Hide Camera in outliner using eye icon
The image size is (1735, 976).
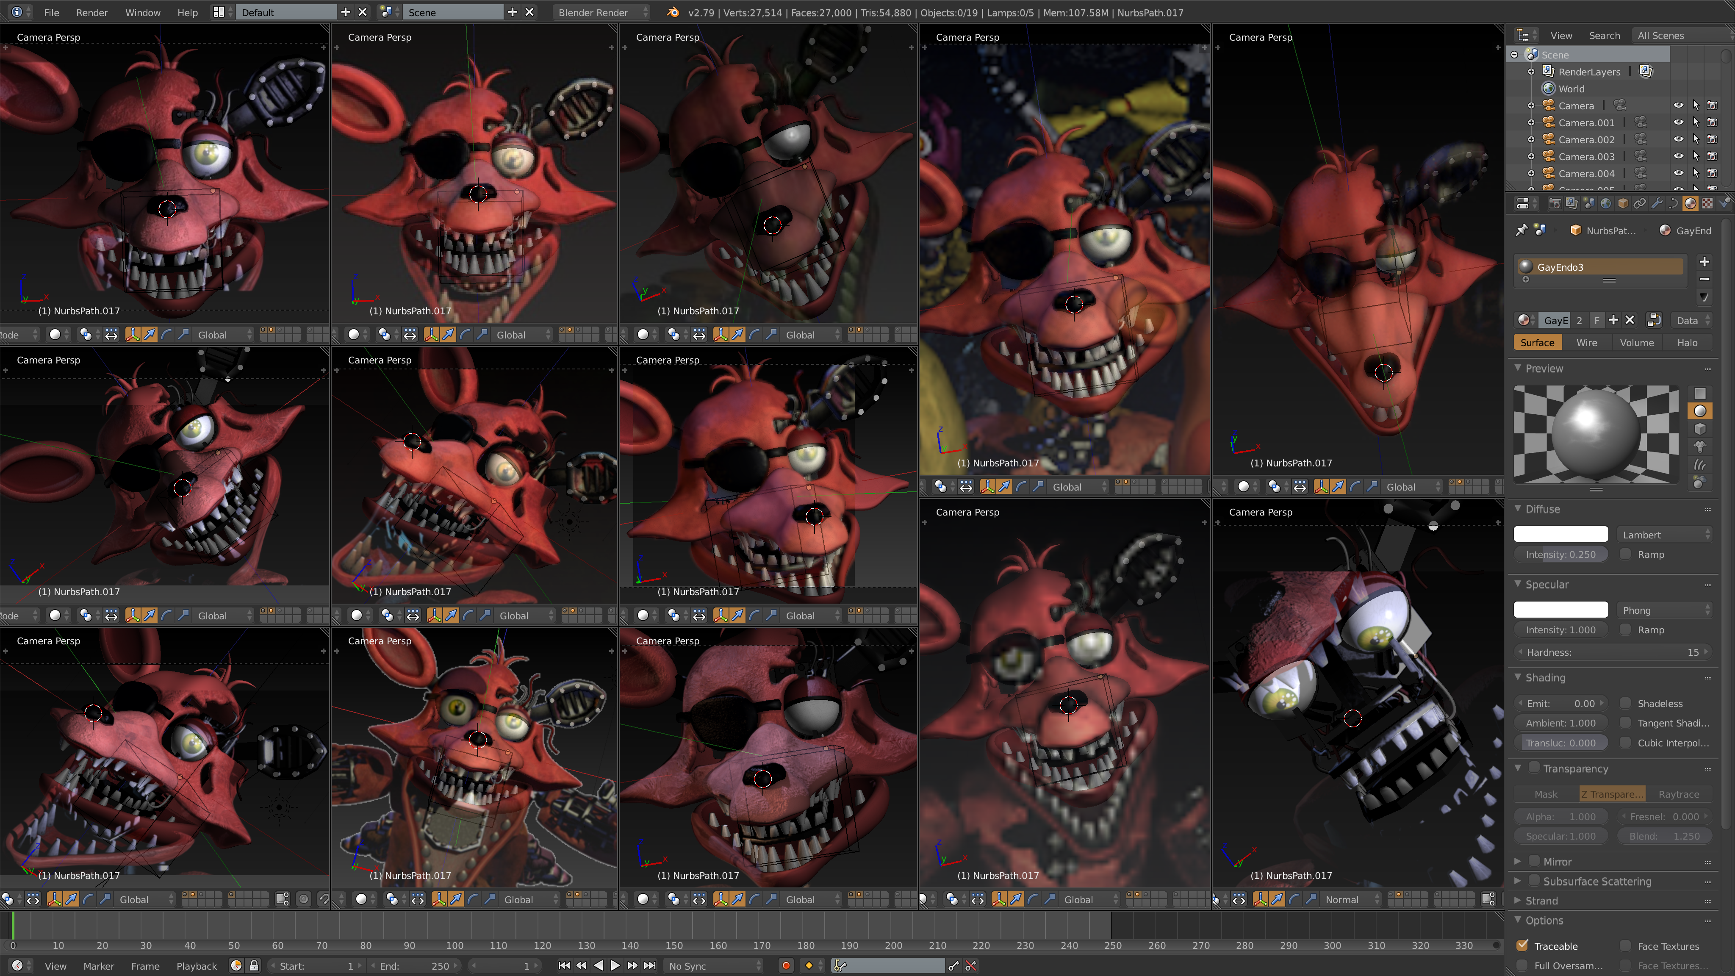pyautogui.click(x=1678, y=106)
